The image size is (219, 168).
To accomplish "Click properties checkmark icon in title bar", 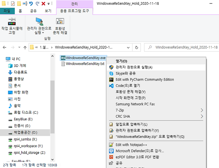I will [x=13, y=4].
